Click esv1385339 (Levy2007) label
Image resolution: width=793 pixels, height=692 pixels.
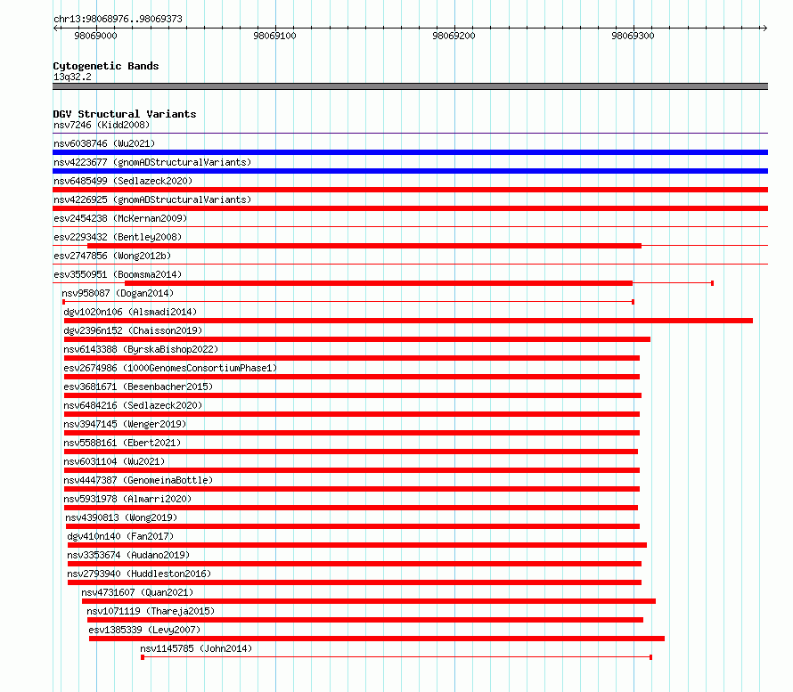click(x=144, y=630)
